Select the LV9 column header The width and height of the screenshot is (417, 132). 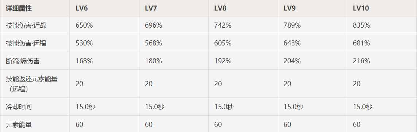pyautogui.click(x=290, y=8)
